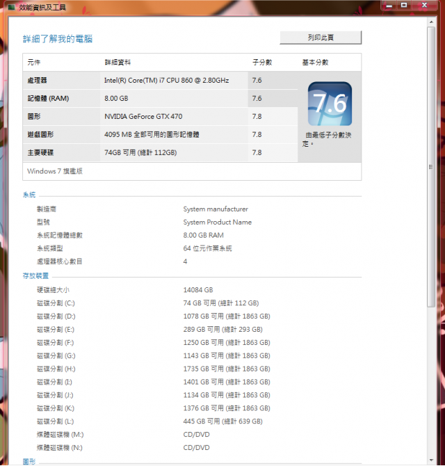Screen dimensions: 445x466
Task: Click the scrollbar down arrow
Action: (x=431, y=460)
